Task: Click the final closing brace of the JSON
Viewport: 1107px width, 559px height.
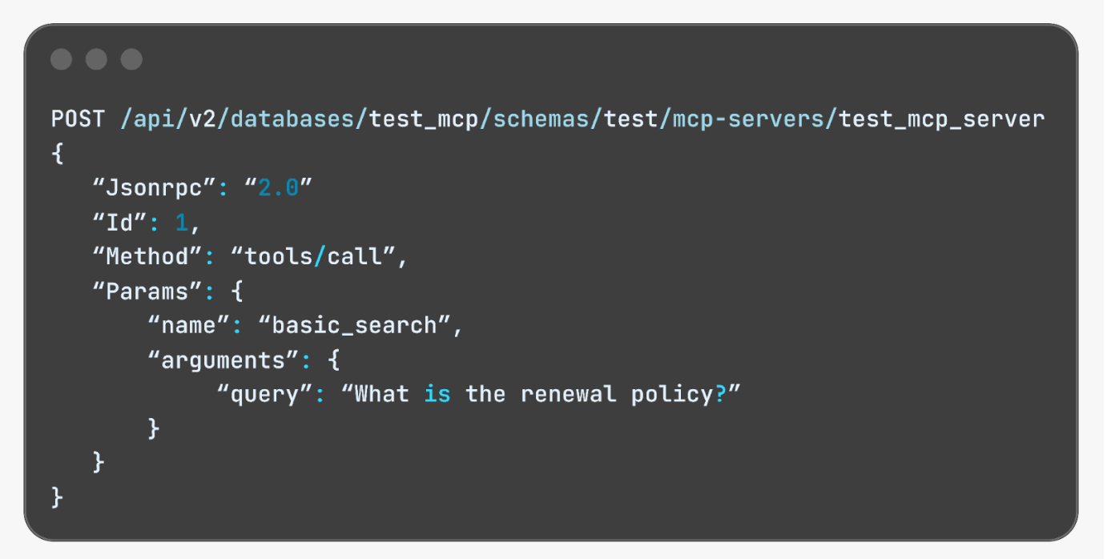Action: coord(57,497)
